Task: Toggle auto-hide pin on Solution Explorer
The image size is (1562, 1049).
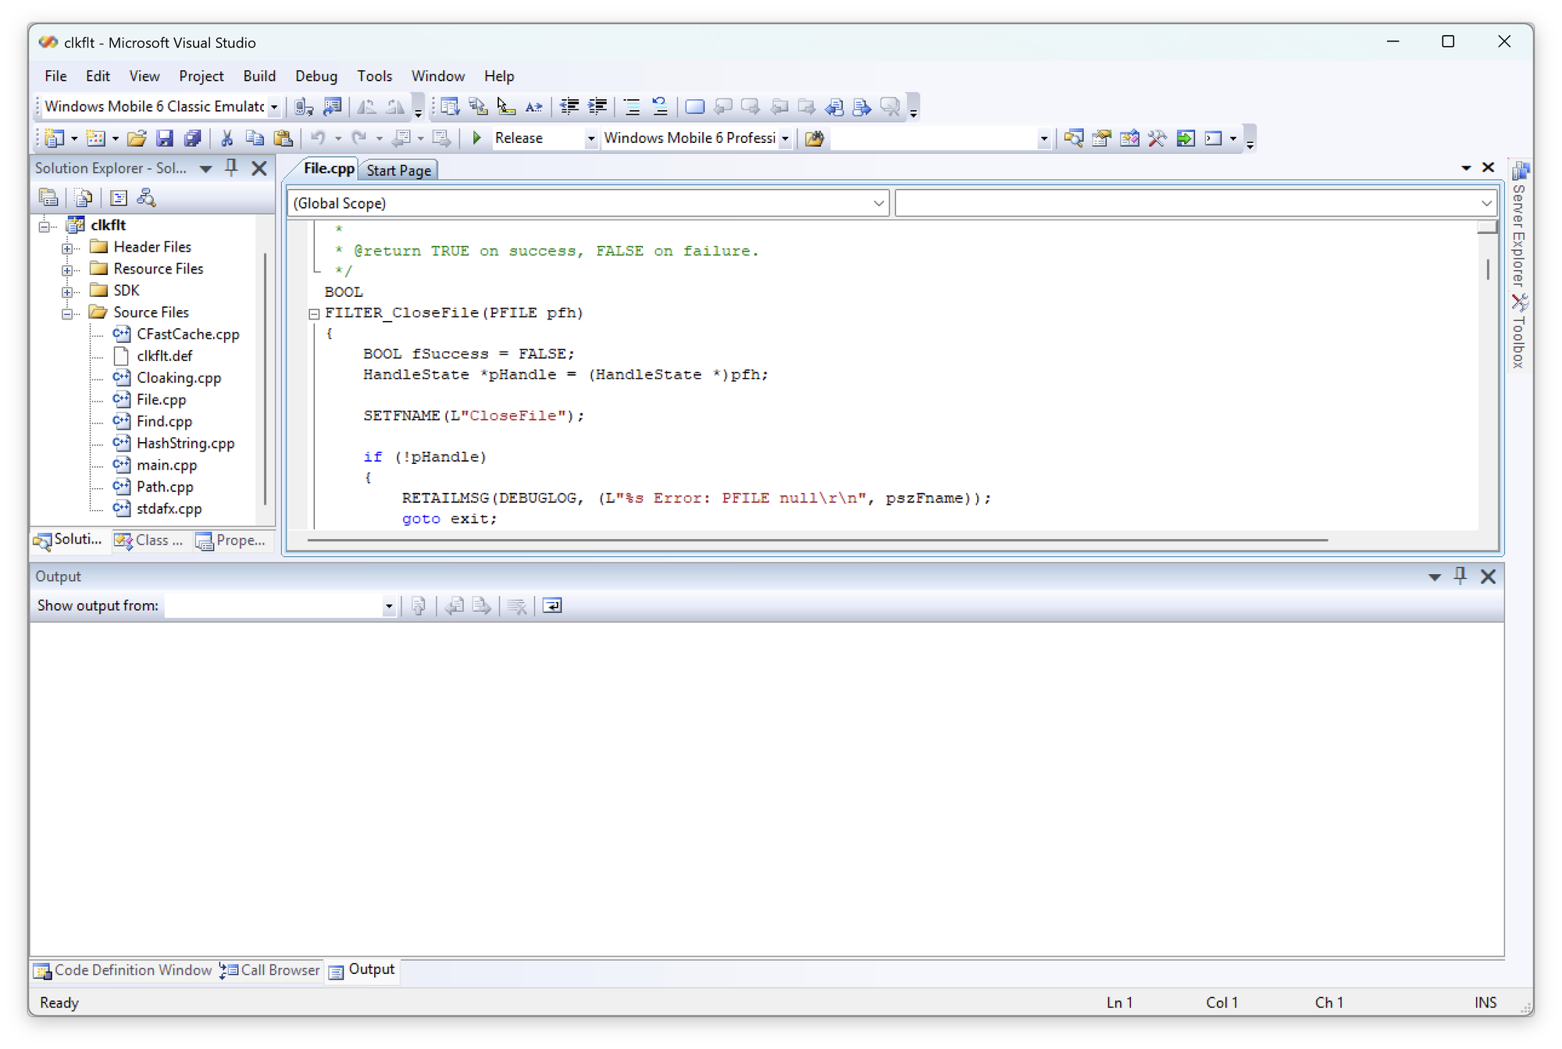Action: [231, 168]
